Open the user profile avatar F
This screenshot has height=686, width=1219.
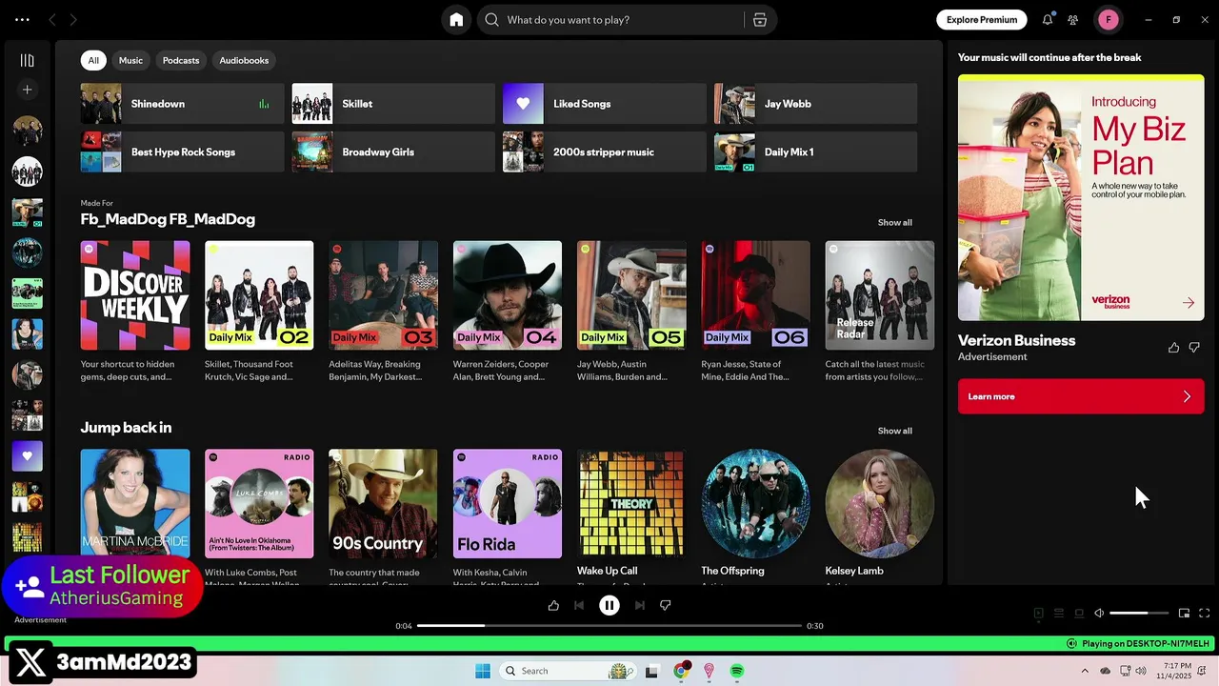pos(1109,20)
